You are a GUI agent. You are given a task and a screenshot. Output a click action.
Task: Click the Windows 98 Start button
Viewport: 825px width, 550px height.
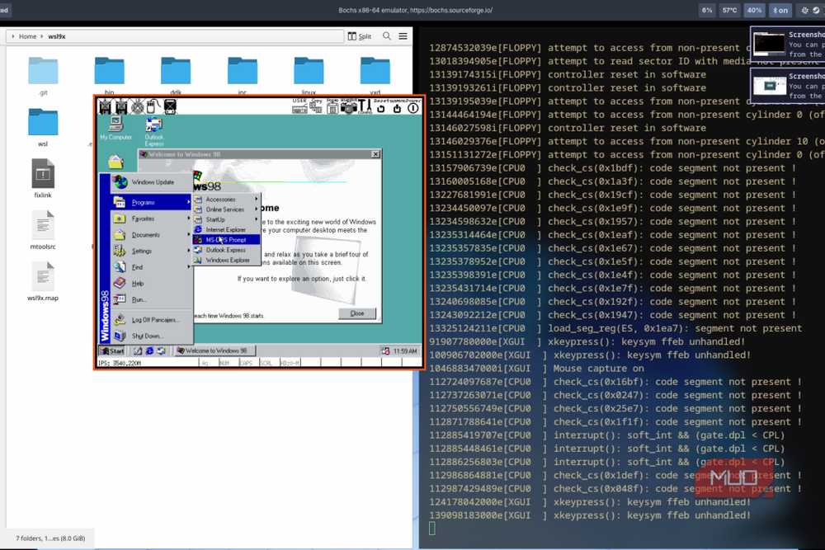click(112, 350)
